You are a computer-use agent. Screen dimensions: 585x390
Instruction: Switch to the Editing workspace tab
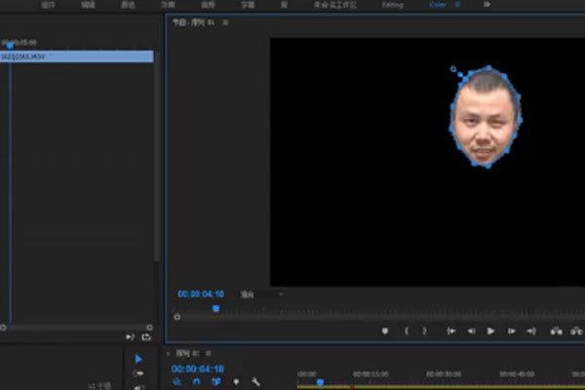pyautogui.click(x=393, y=5)
